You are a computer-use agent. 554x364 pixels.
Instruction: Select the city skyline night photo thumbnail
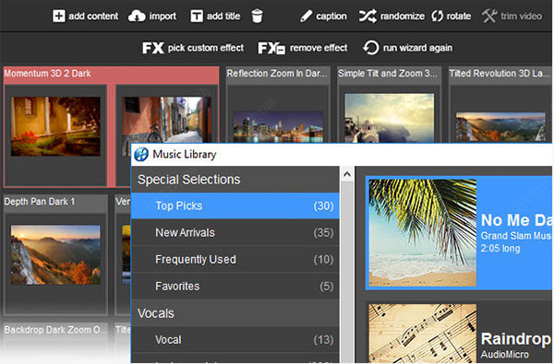pos(278,127)
